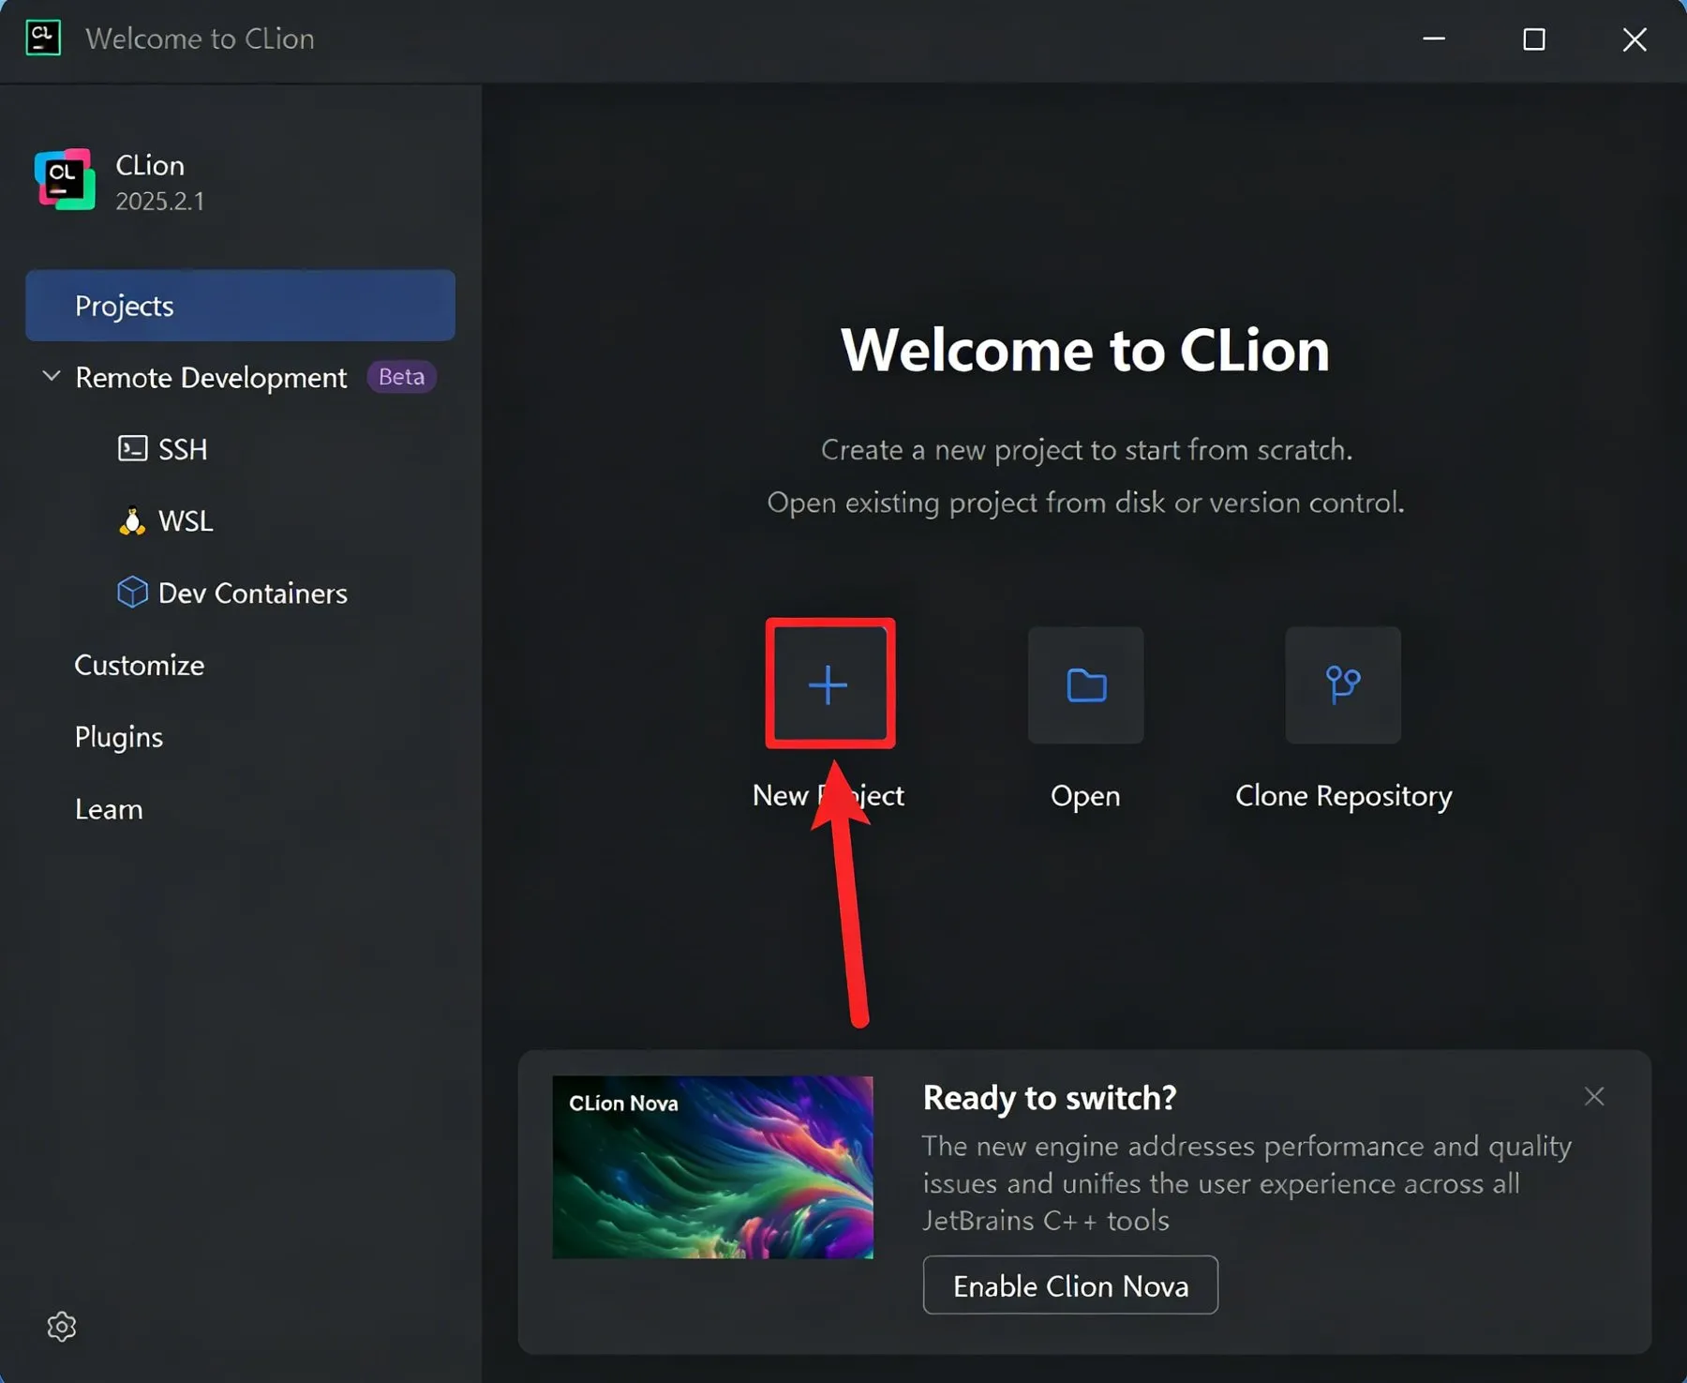
Task: Open the settings gear icon
Action: pyautogui.click(x=62, y=1326)
